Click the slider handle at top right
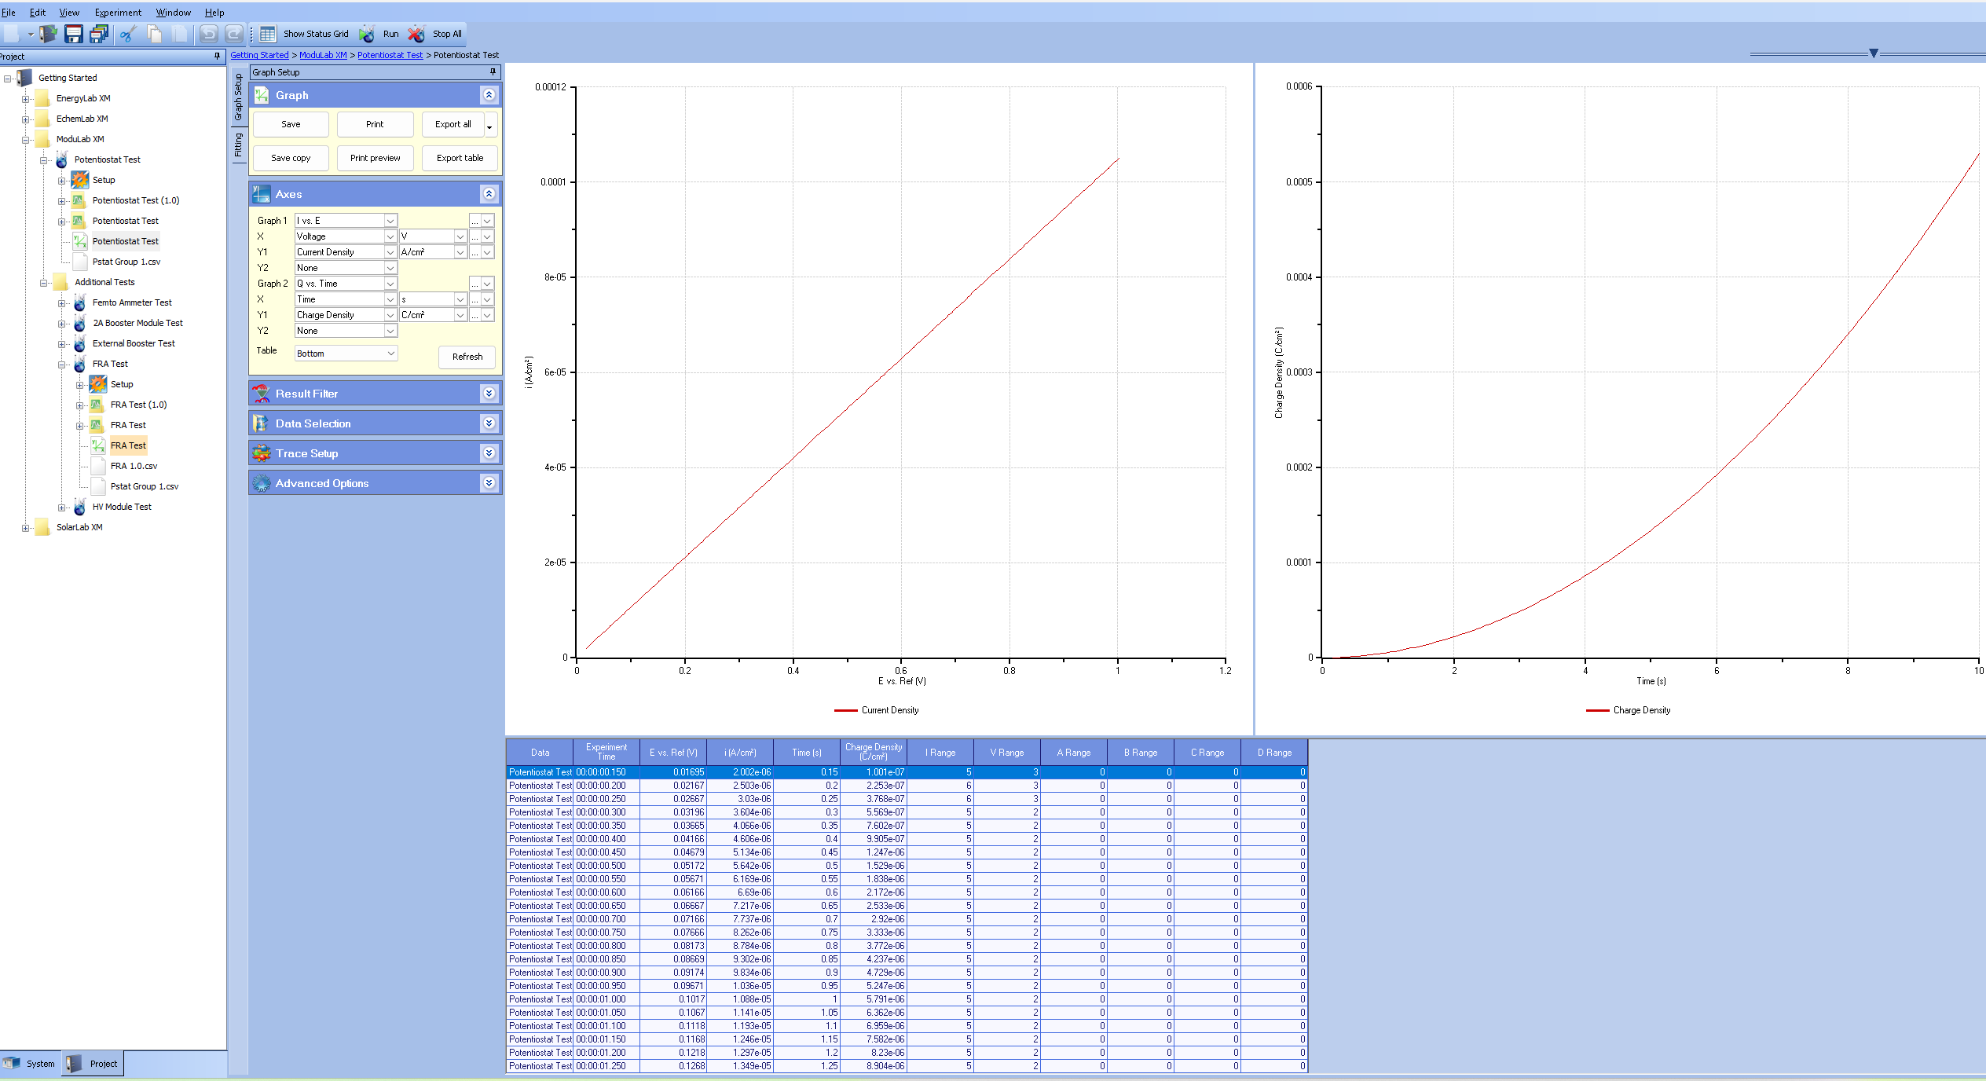1986x1081 pixels. pos(1874,53)
